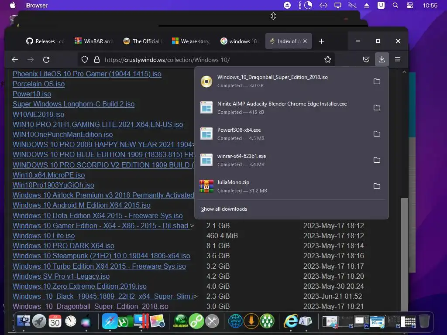
Task: Show PowerISO8-x64.exe in containing folder
Action: (377, 134)
